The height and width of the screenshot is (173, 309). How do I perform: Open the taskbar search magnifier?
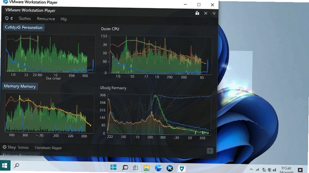pos(17,166)
